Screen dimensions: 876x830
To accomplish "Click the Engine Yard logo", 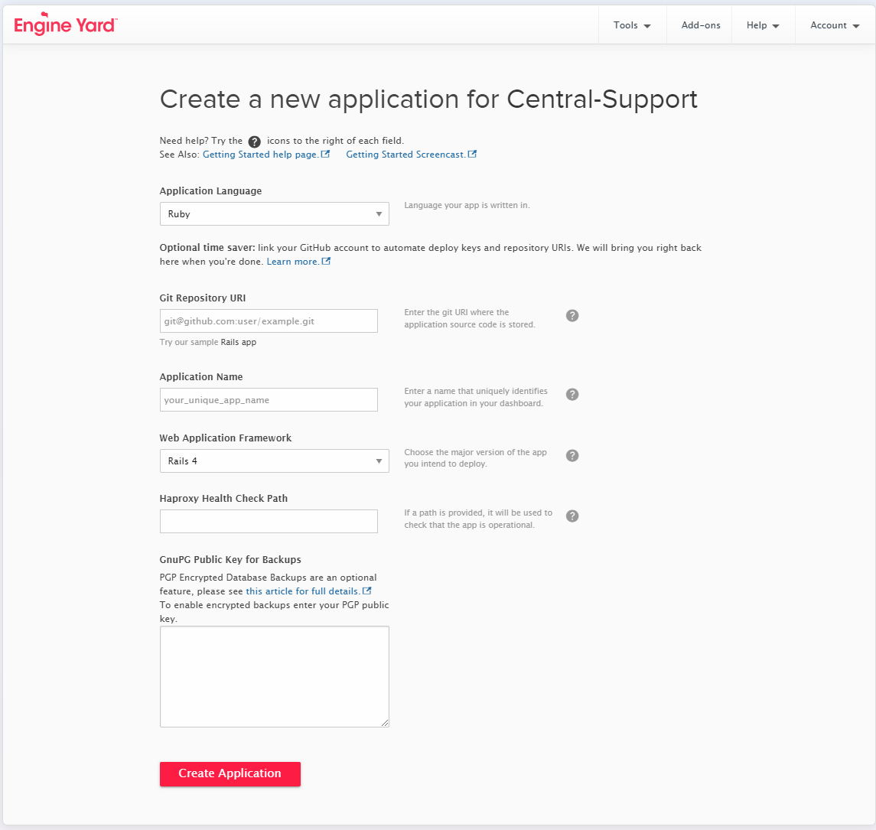I will coord(65,25).
